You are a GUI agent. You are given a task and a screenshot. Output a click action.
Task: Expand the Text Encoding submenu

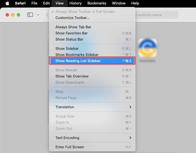tap(92, 138)
